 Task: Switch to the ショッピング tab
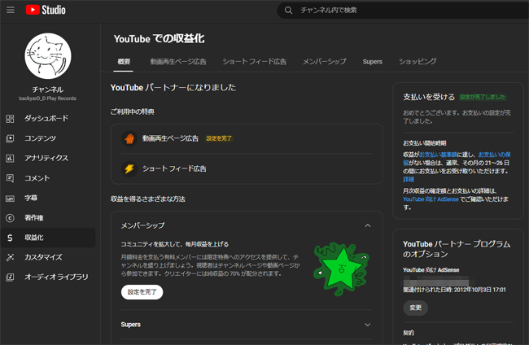(x=418, y=62)
